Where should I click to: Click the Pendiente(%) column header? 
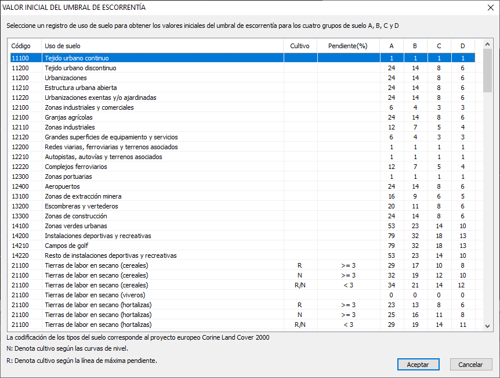coord(349,46)
